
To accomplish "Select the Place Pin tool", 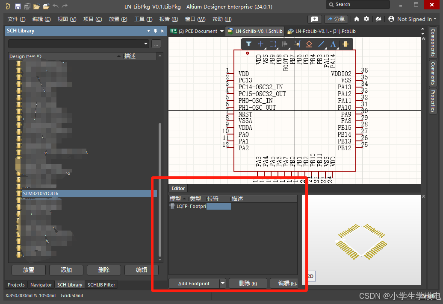I will pyautogui.click(x=297, y=44).
